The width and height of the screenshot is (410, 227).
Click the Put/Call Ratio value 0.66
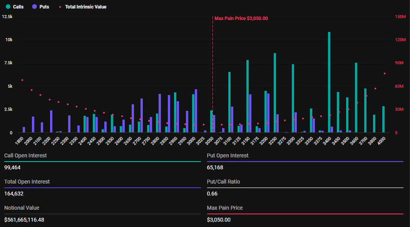(212, 193)
